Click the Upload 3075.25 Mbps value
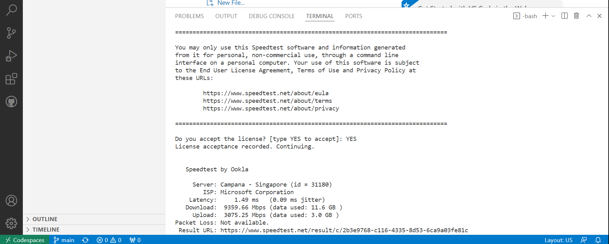The width and height of the screenshot is (609, 244). tap(245, 215)
